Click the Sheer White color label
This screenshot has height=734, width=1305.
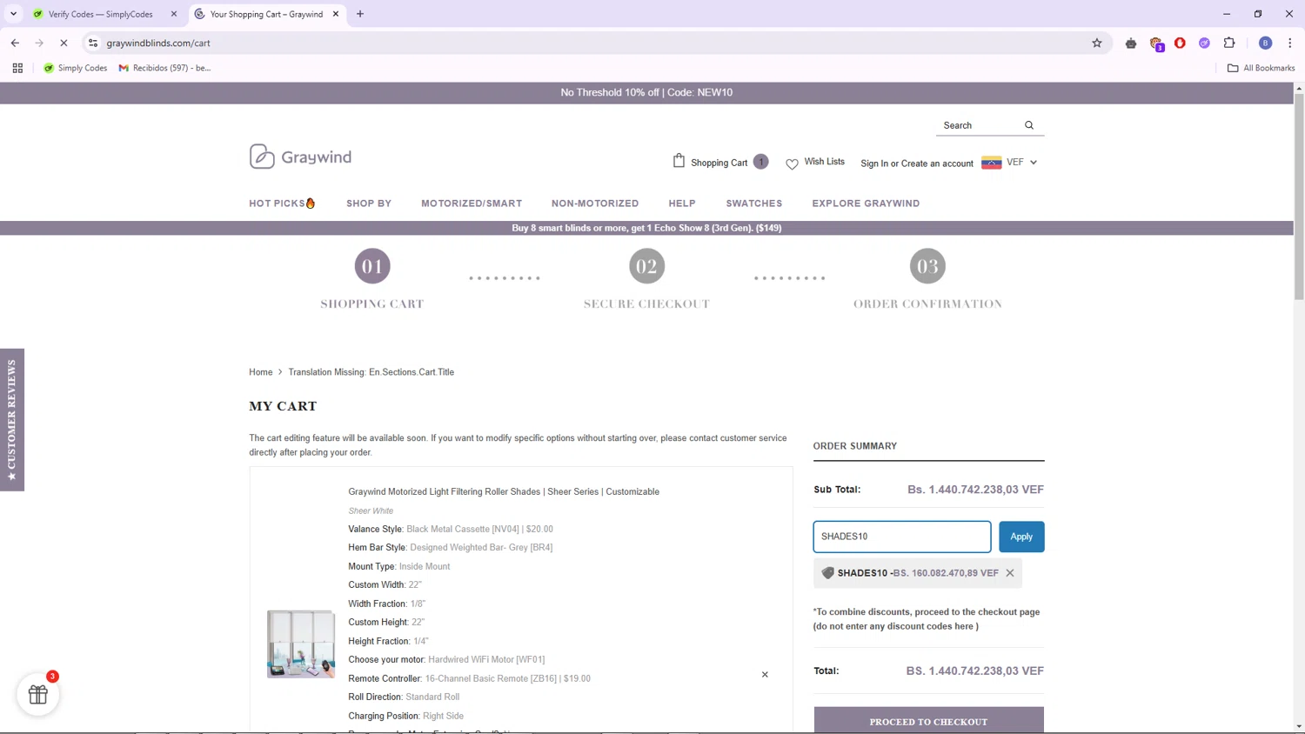click(371, 511)
